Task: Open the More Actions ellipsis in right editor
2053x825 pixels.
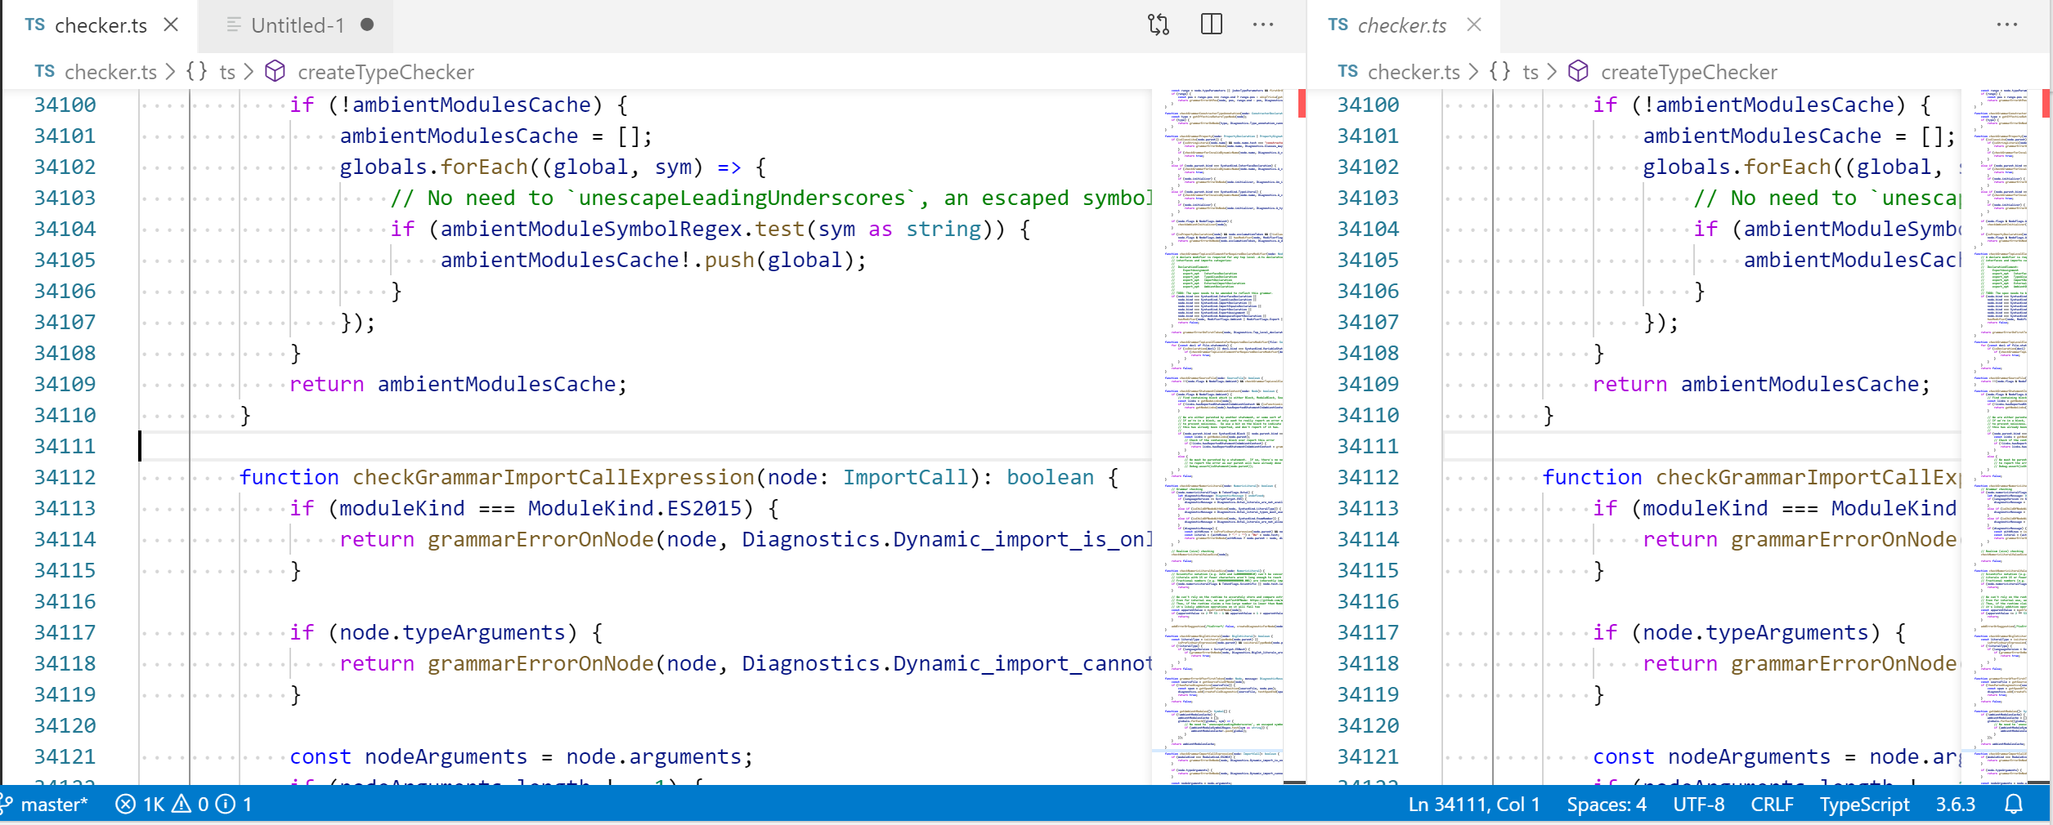Action: 2007,25
